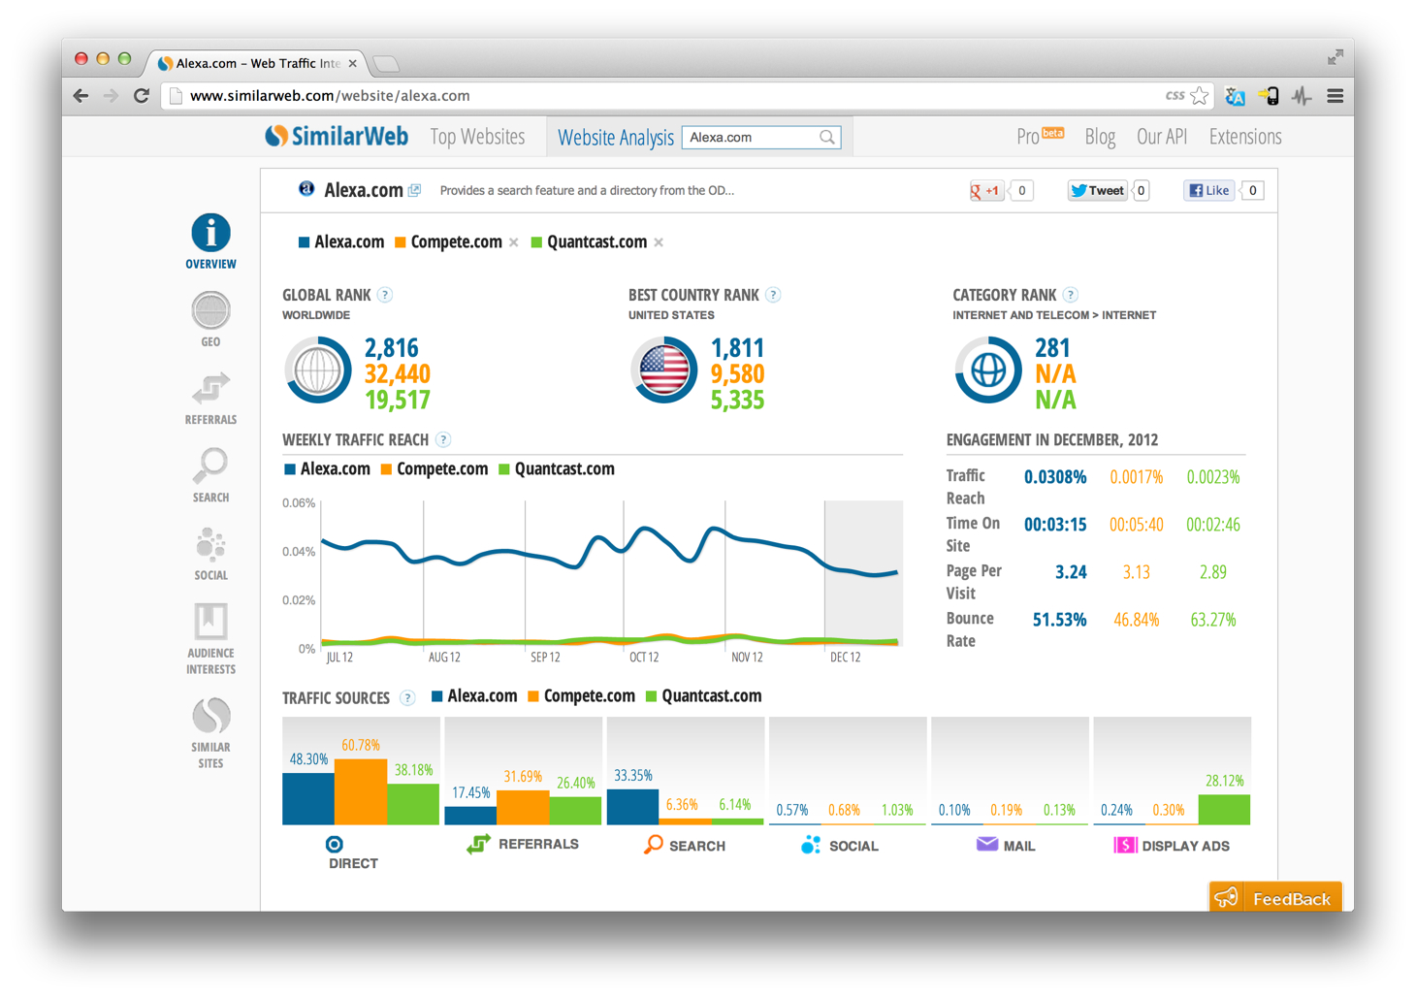Open the Referrals arrows icon in sidebar
Viewport: 1416px width, 997px height.
[210, 389]
